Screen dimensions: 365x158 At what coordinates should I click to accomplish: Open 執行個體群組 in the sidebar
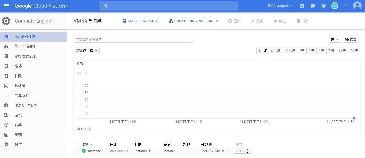point(33,47)
